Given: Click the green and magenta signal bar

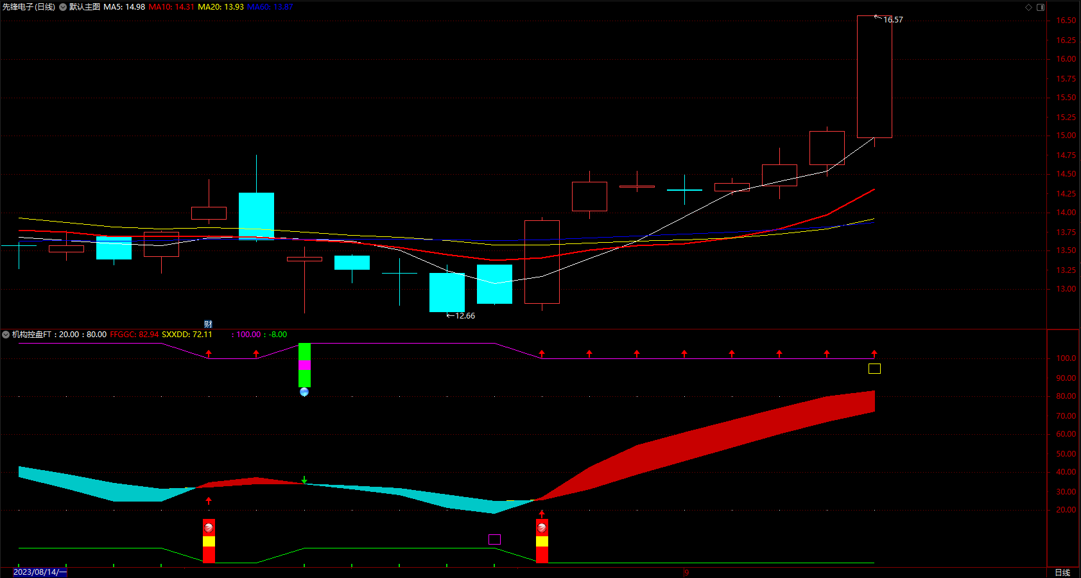Looking at the screenshot, I should pos(304,365).
